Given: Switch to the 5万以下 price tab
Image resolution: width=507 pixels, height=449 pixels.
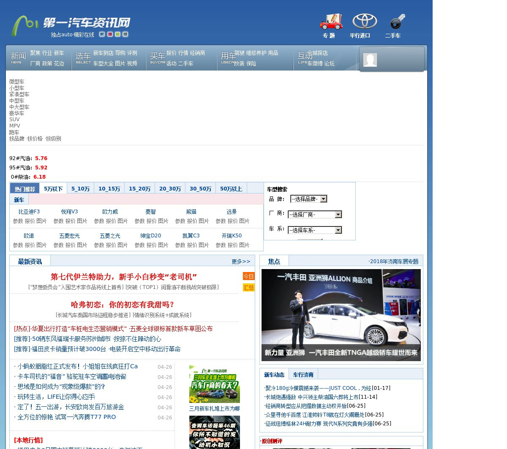Looking at the screenshot, I should [53, 189].
